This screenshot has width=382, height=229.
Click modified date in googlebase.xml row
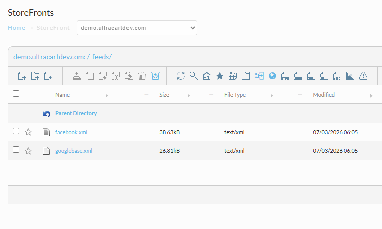pyautogui.click(x=335, y=151)
